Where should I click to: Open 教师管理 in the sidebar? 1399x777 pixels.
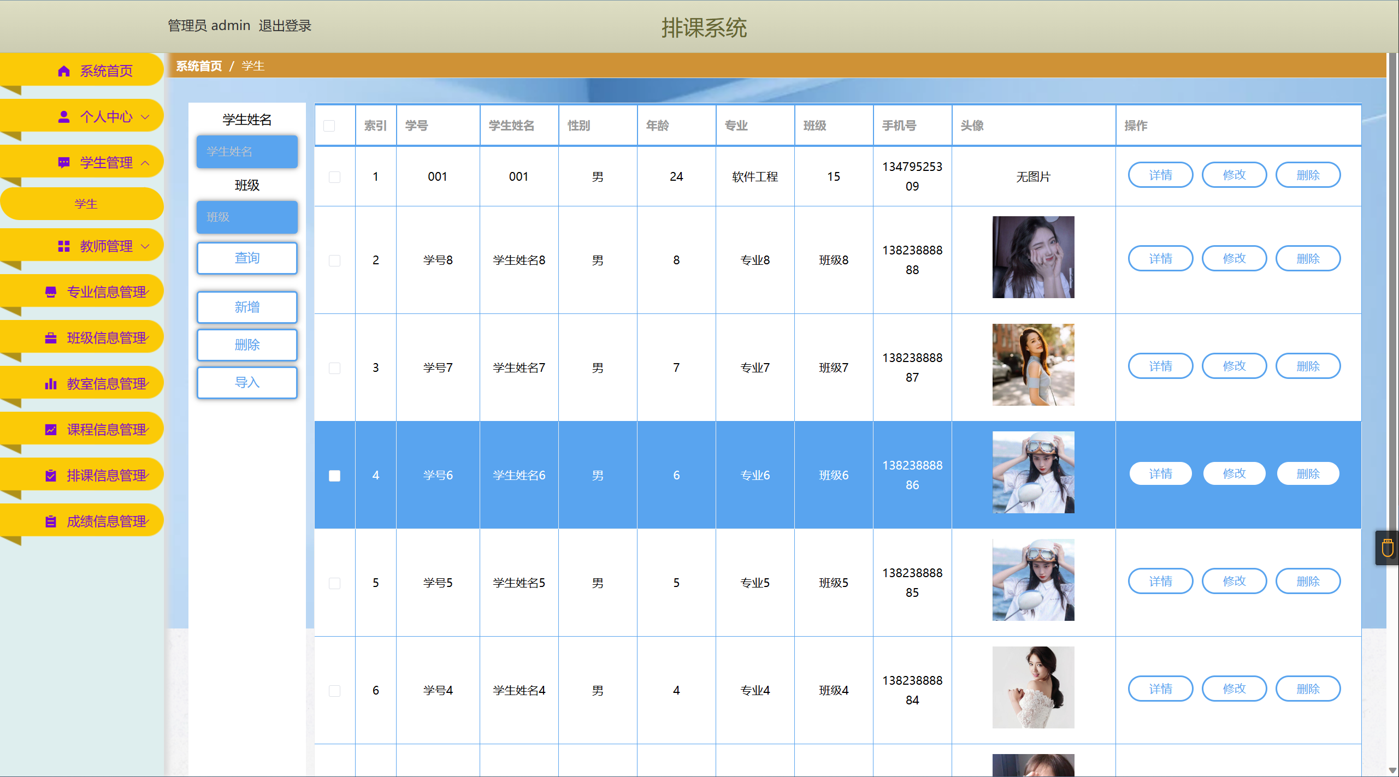click(82, 245)
